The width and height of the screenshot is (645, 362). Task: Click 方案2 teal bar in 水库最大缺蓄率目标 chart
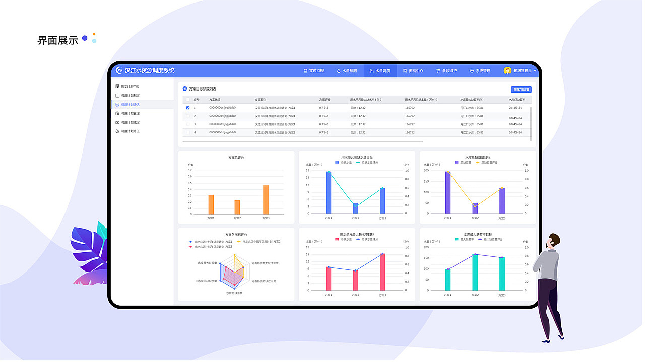475,273
